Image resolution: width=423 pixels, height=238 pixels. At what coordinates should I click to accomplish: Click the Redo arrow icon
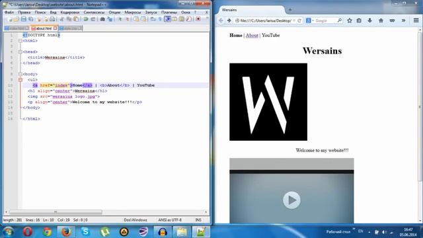[93, 19]
